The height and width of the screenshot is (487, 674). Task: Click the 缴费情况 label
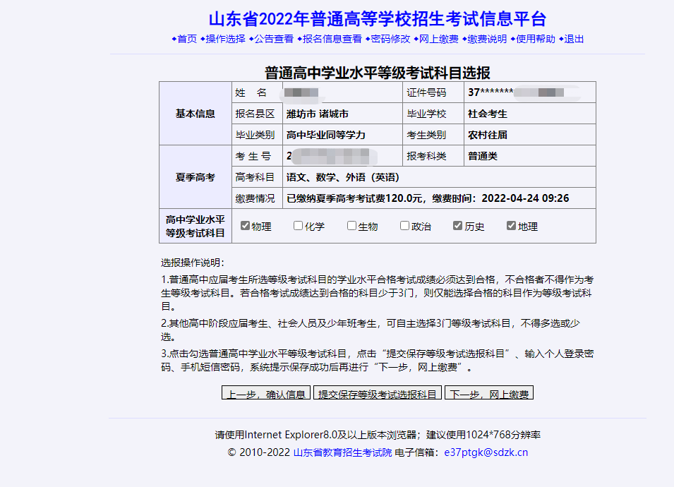point(255,198)
